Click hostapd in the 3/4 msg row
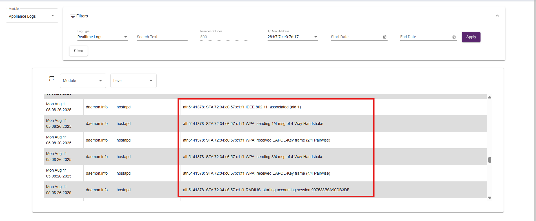 (124, 157)
